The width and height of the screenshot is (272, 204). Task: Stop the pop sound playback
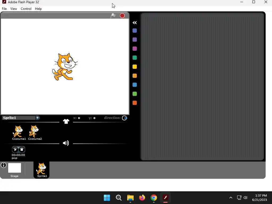(22, 149)
